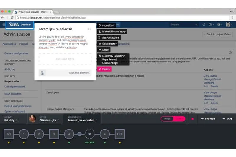Select the SkipIf menu entry
236x157 pixels.
click(x=104, y=50)
